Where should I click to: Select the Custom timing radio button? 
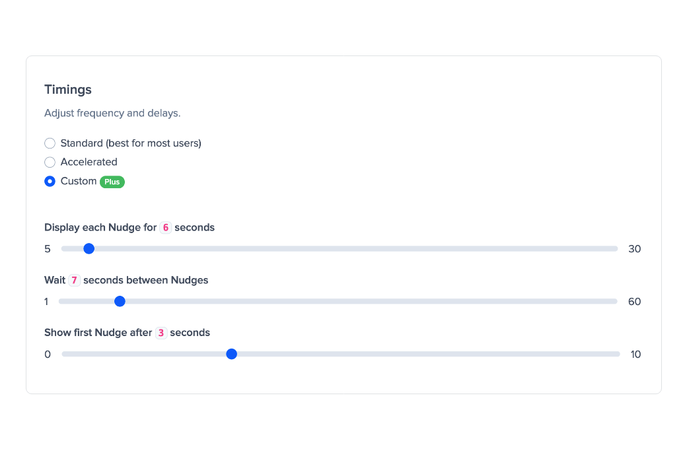click(x=50, y=182)
